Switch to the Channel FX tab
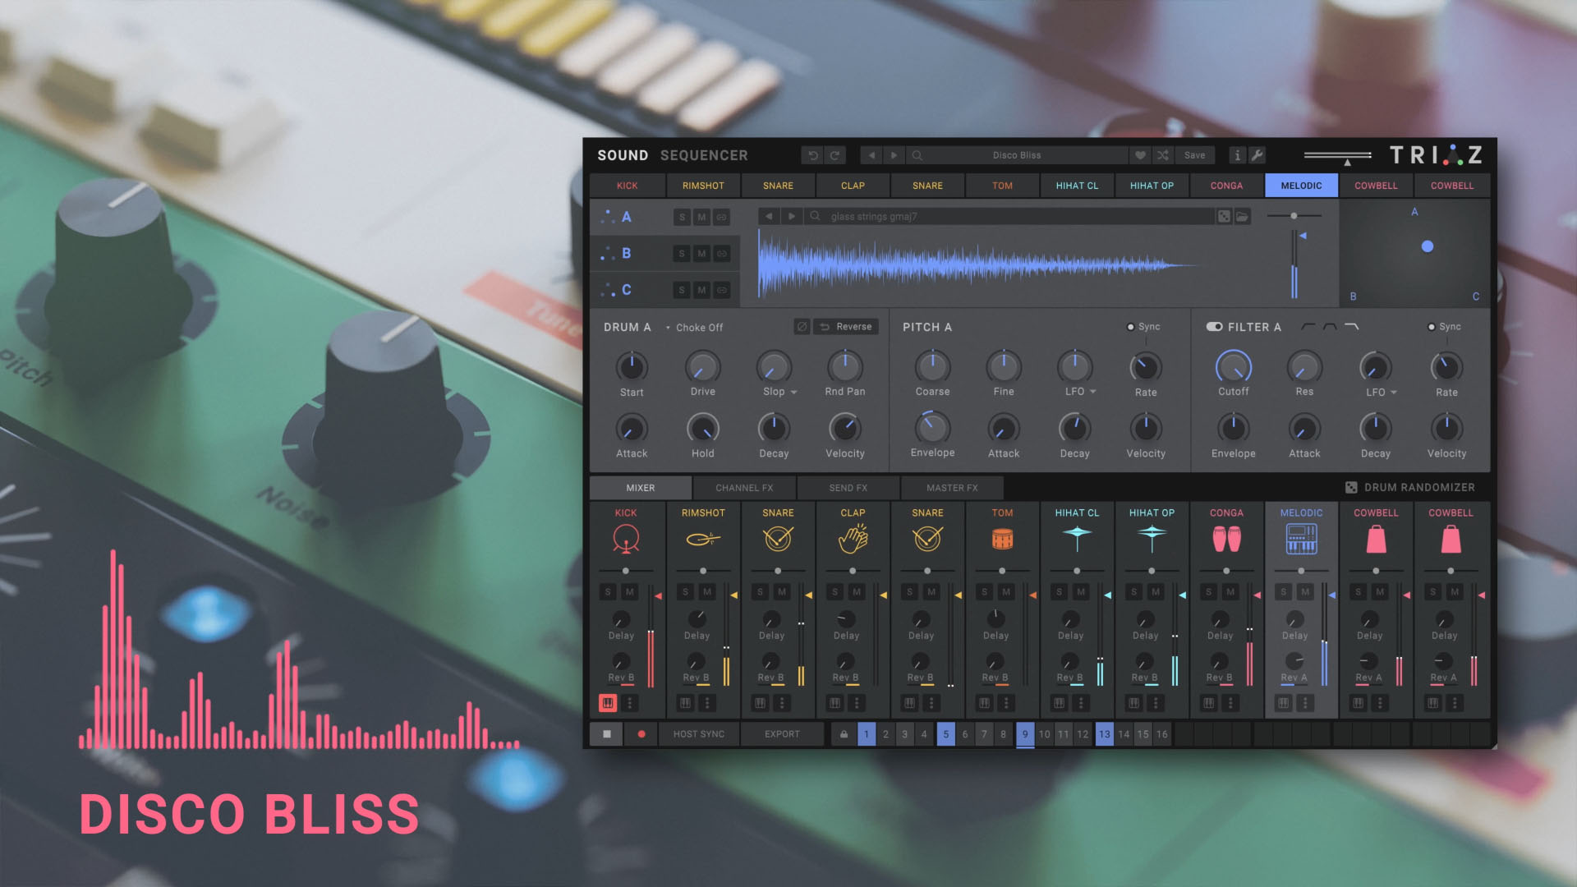 [x=743, y=488]
